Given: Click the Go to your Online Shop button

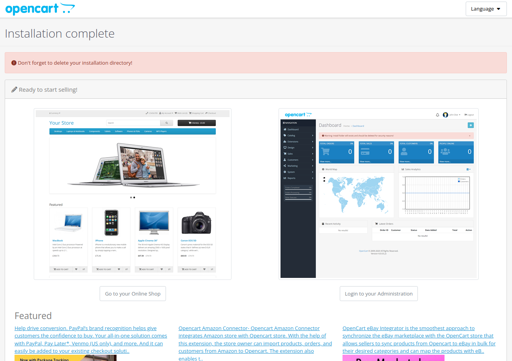Looking at the screenshot, I should coord(133,293).
